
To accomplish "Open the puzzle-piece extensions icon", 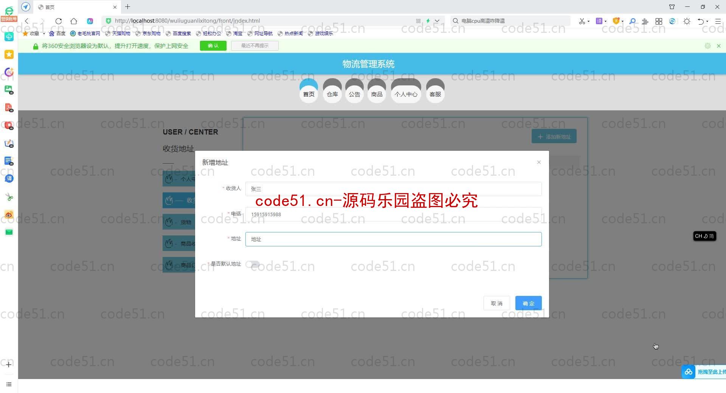I will pyautogui.click(x=645, y=21).
